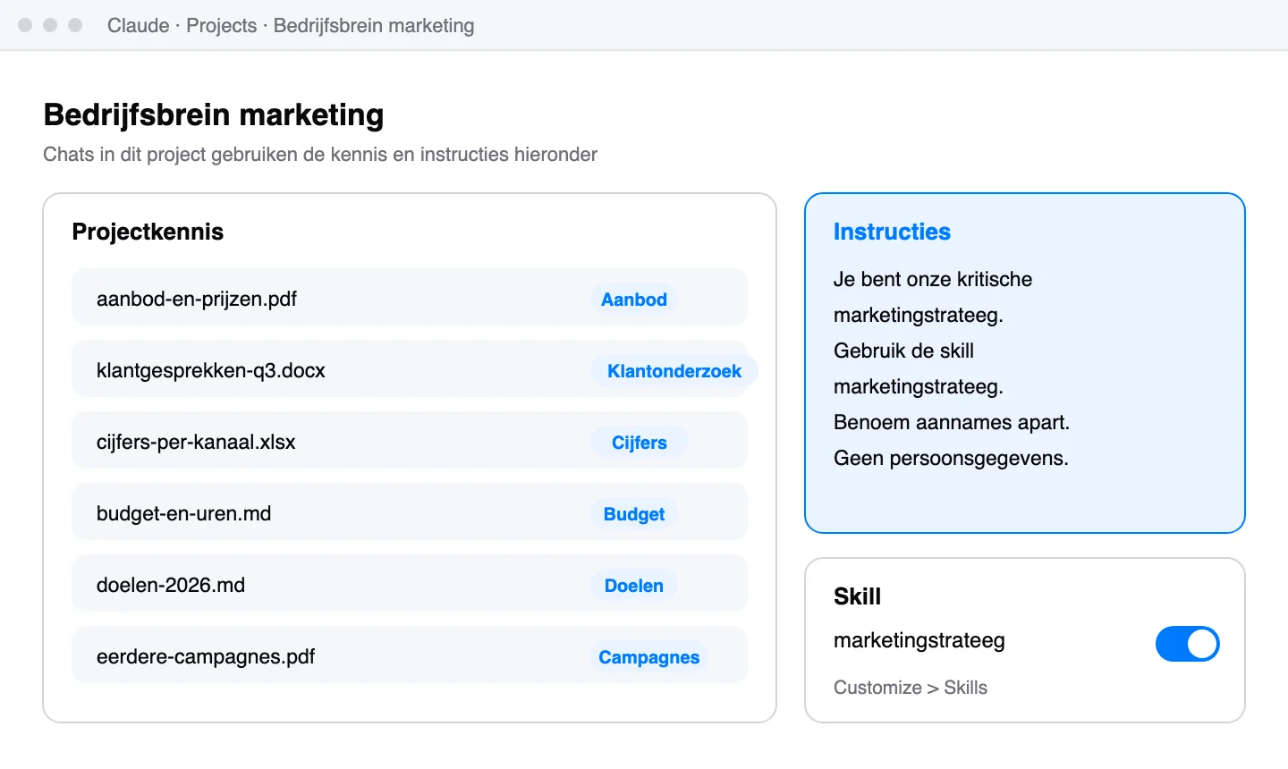The image size is (1288, 769).
Task: Click the text 'Je bent onze kritische'
Action: tap(933, 279)
